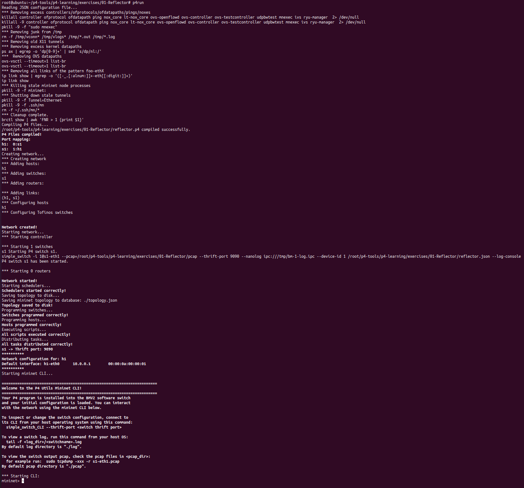524x488 pixels.
Task: Click the mininet> prompt cursor
Action: tap(23, 481)
